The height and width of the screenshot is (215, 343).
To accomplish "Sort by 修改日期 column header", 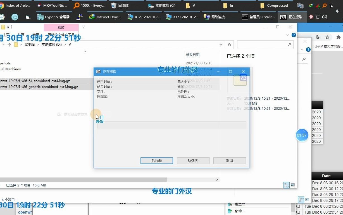I will (193, 55).
